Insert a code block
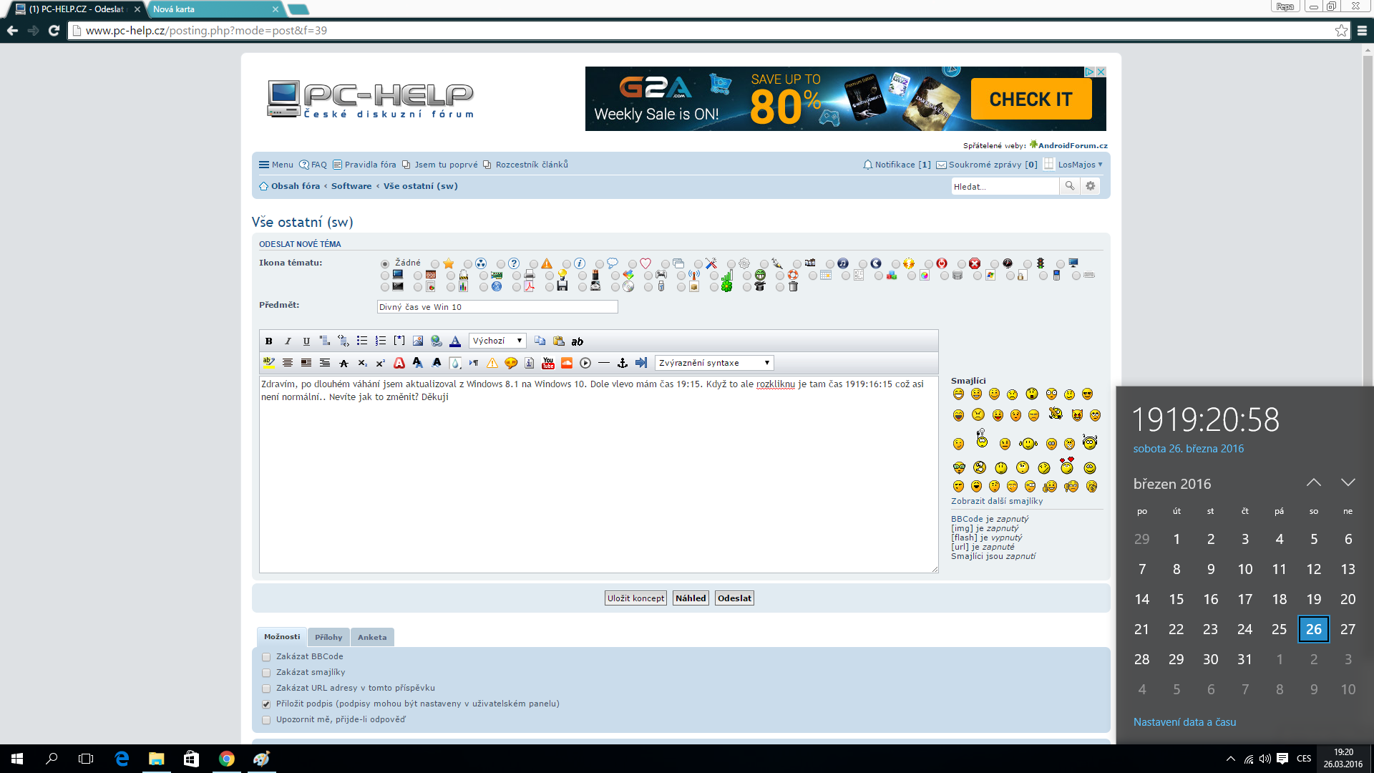The height and width of the screenshot is (773, 1374). [x=343, y=341]
